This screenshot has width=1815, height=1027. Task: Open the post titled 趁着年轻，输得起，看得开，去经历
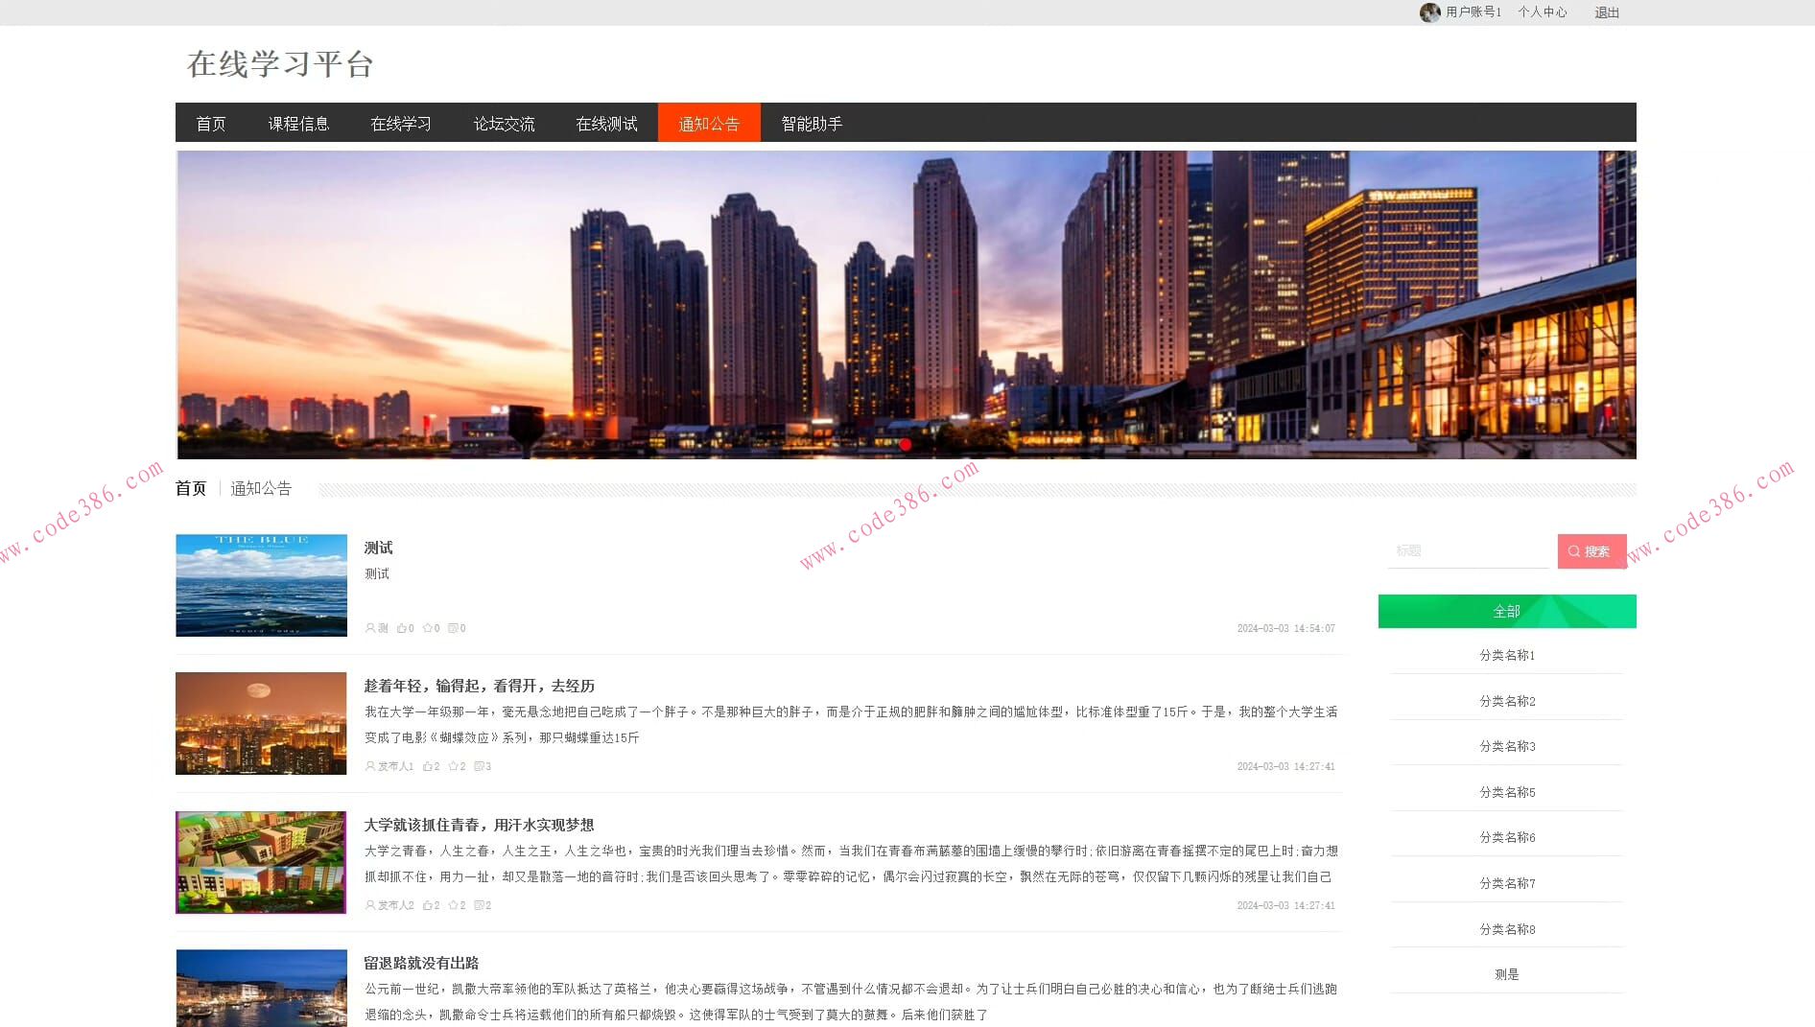479,687
